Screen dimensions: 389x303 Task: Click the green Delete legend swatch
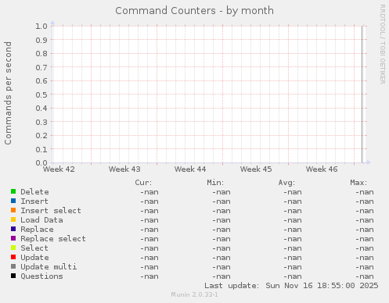13,191
